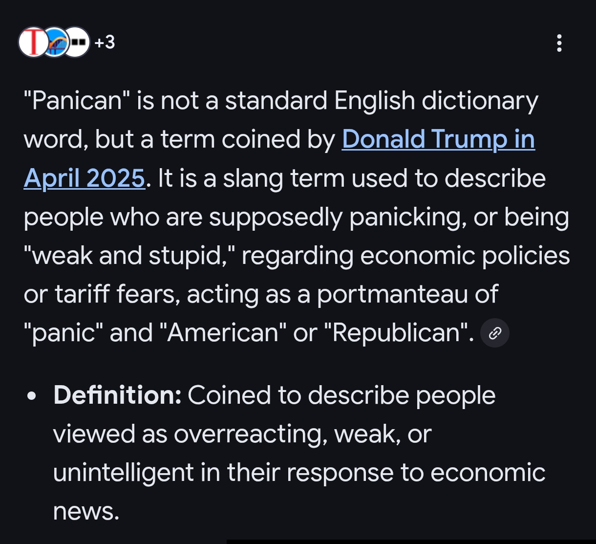Screen dimensions: 596x544
Task: Click the chain link citation icon
Action: coord(495,333)
